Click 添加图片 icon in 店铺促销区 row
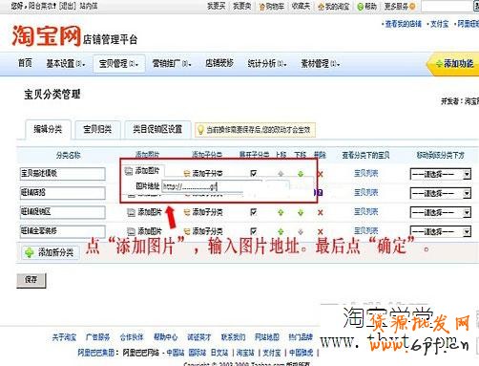Screen dimensions: 479x366 tap(131, 212)
